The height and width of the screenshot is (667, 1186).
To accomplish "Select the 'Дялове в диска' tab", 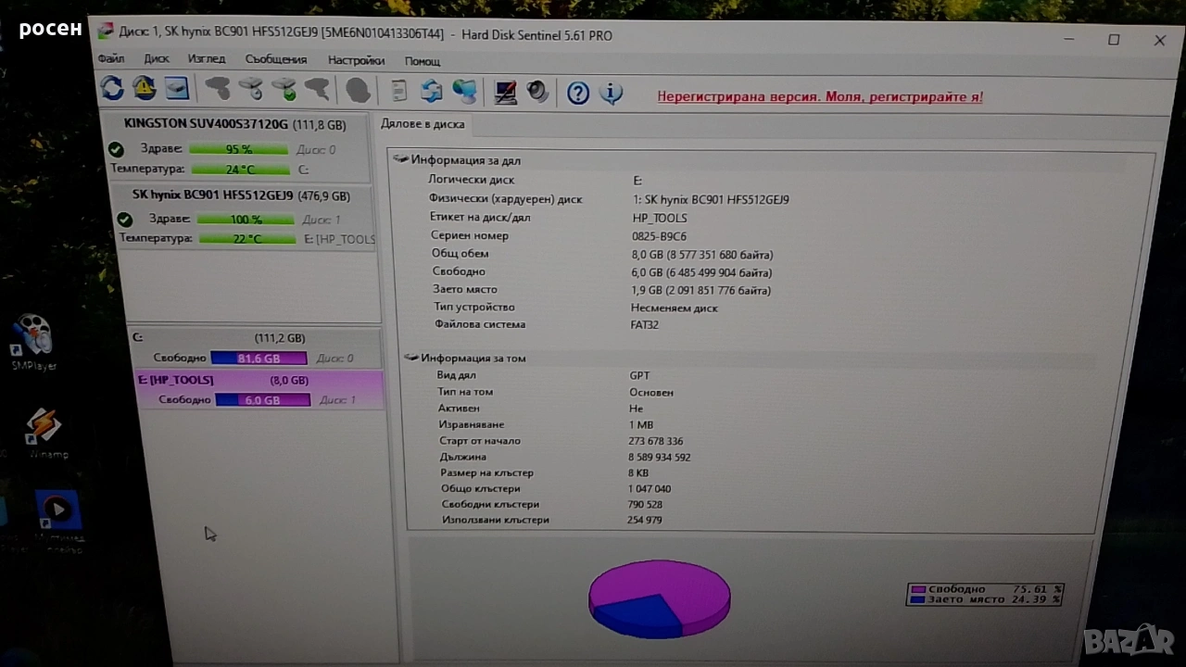I will (423, 124).
